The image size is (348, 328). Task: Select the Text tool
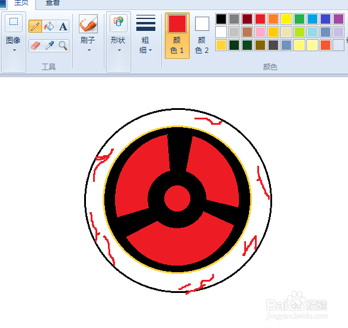pos(63,27)
